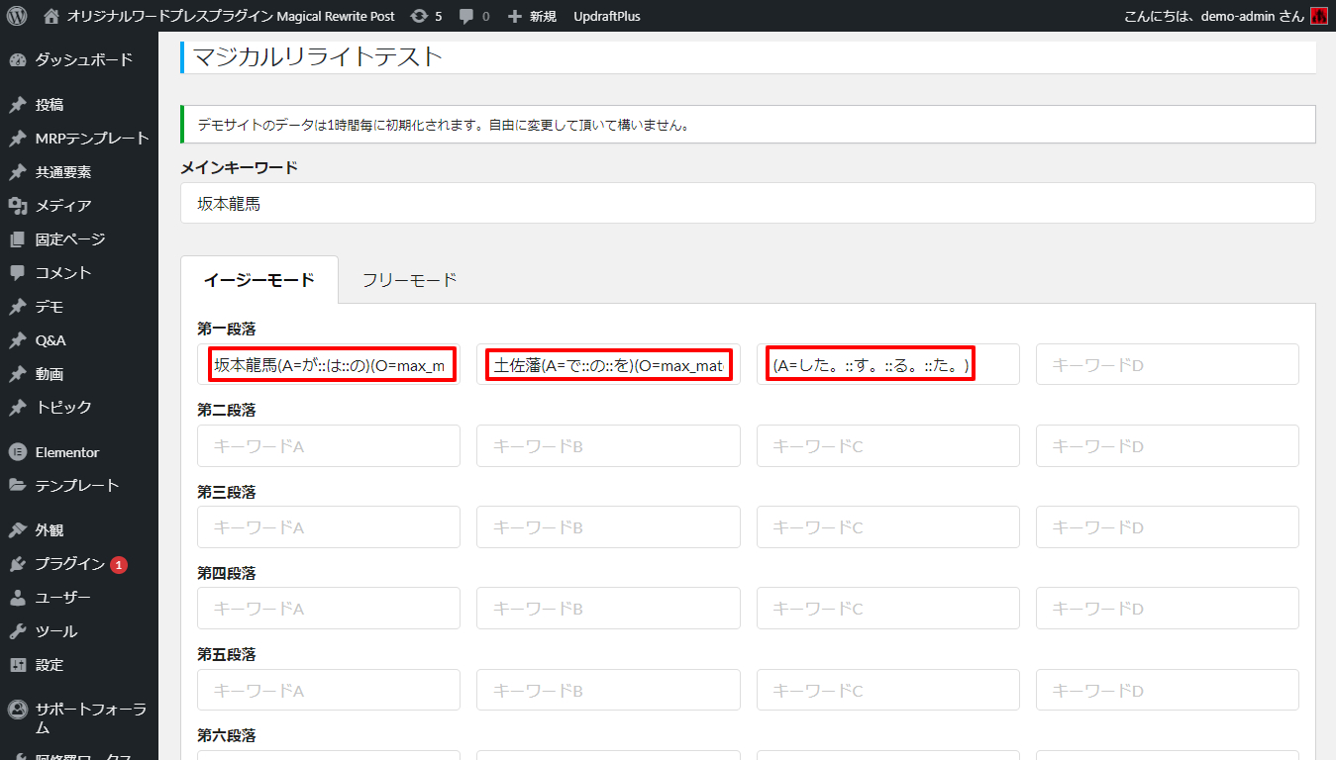Image resolution: width=1336 pixels, height=760 pixels.
Task: Click 第一段落 field starting with 土佐藩(A=で
Action: pos(608,364)
